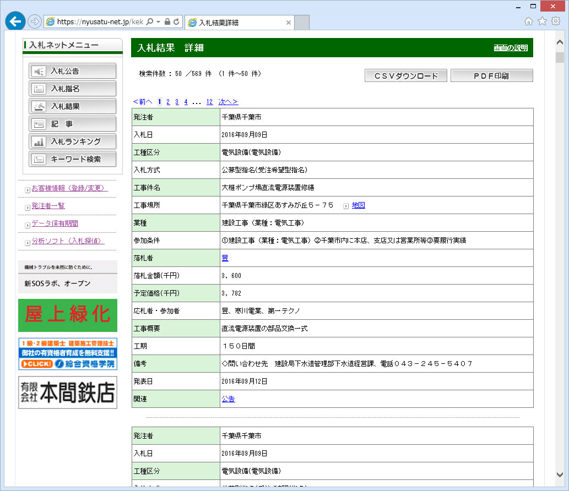Screen dimensions: 569x491
Task: Click the browser forward arrow button
Action: click(35, 22)
